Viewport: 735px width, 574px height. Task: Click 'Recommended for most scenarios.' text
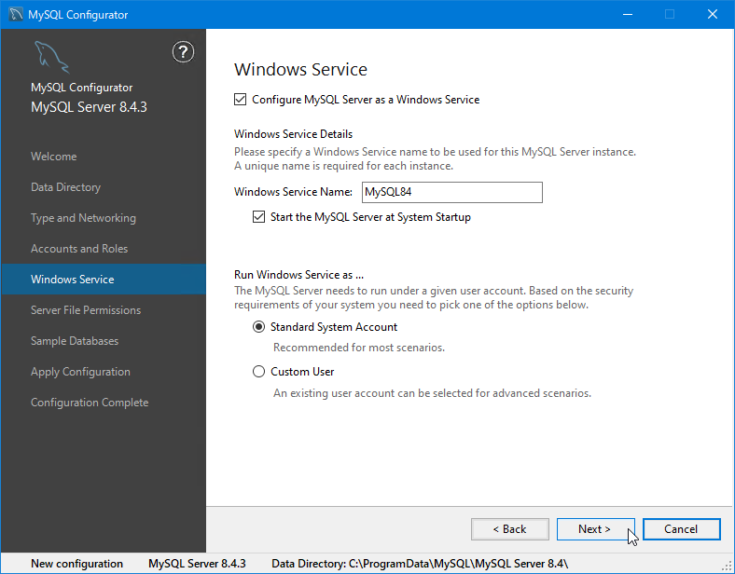tap(359, 348)
